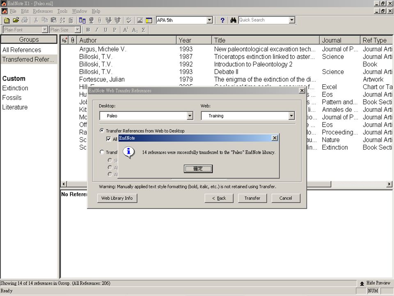Click the paperclip attachment column header
Screen dimensions: 394x296
click(73, 40)
